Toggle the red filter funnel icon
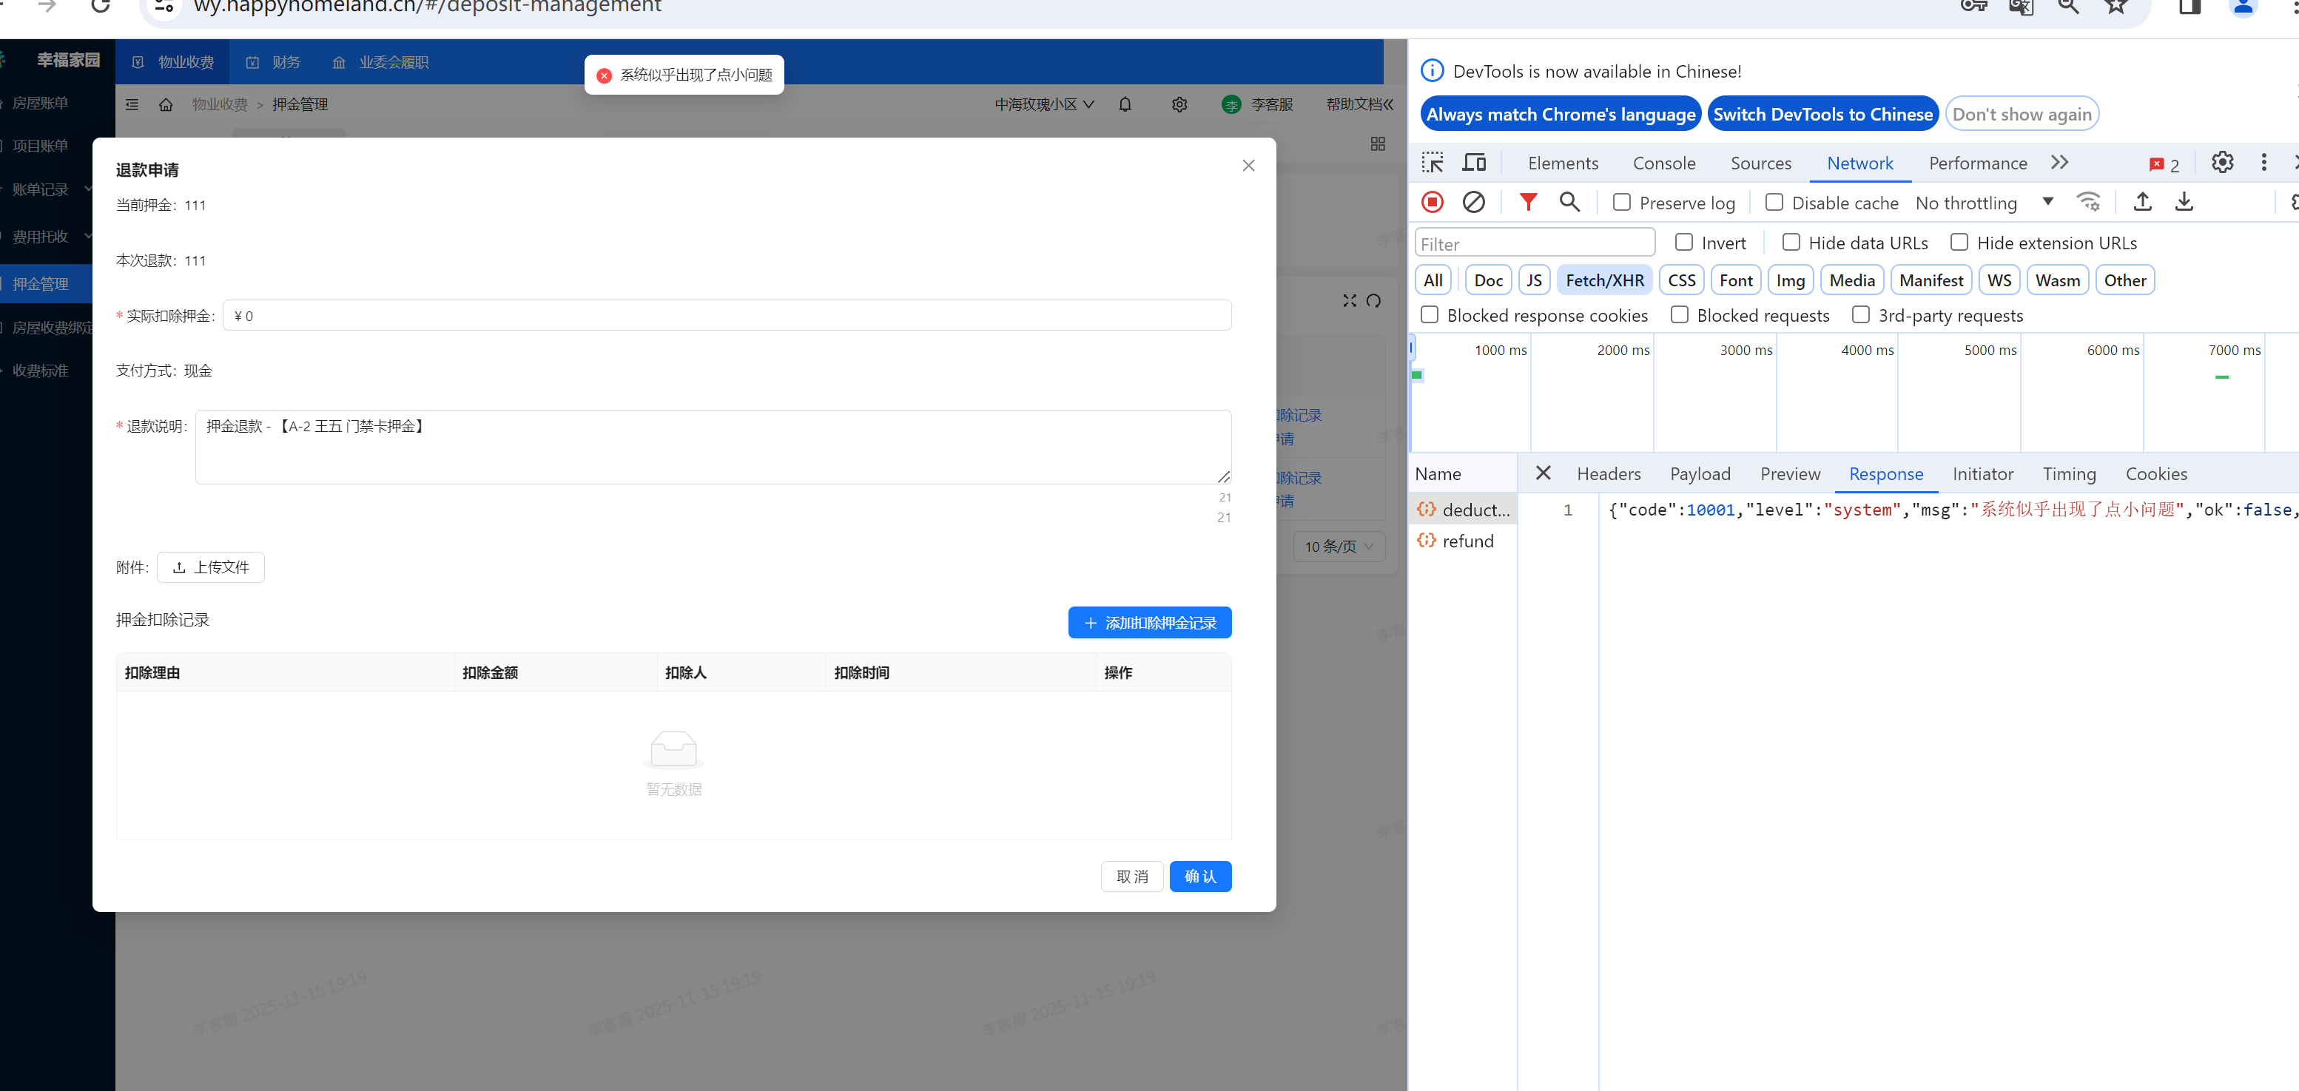This screenshot has height=1091, width=2299. click(1528, 203)
